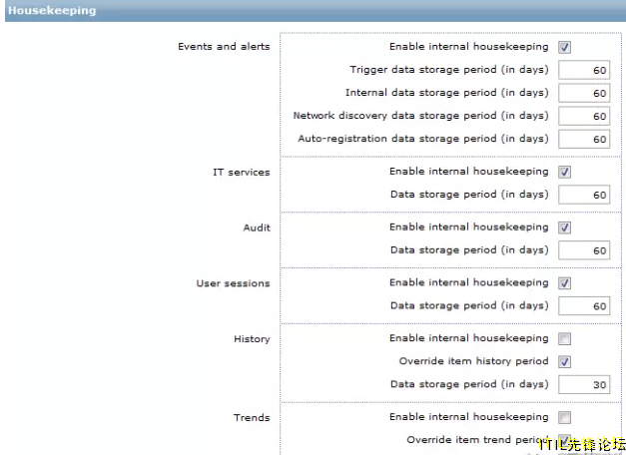The image size is (626, 455).
Task: Click Auto-registration data storage period label
Action: pos(423,139)
